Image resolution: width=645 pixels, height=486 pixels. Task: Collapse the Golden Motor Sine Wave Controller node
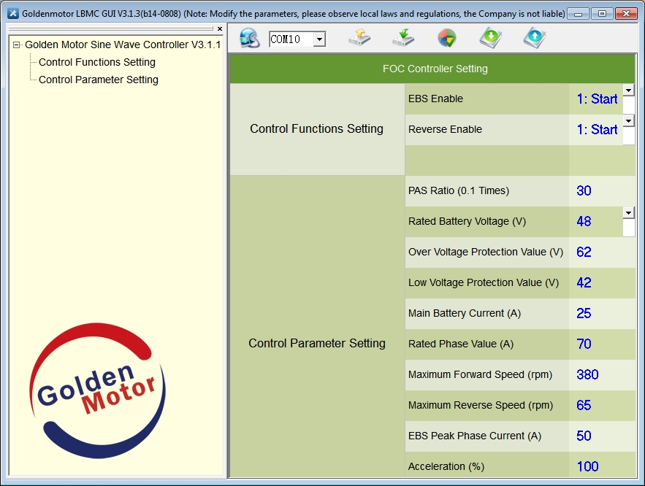[17, 45]
